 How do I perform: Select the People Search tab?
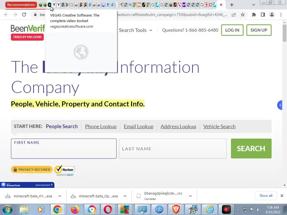[62, 126]
